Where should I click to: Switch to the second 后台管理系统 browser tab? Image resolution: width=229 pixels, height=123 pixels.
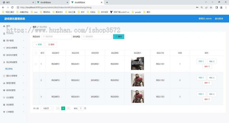pos(52,3)
